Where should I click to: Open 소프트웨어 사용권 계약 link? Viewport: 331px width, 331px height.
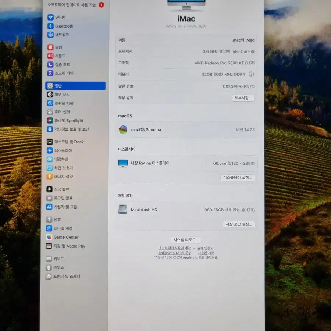[x=175, y=248]
